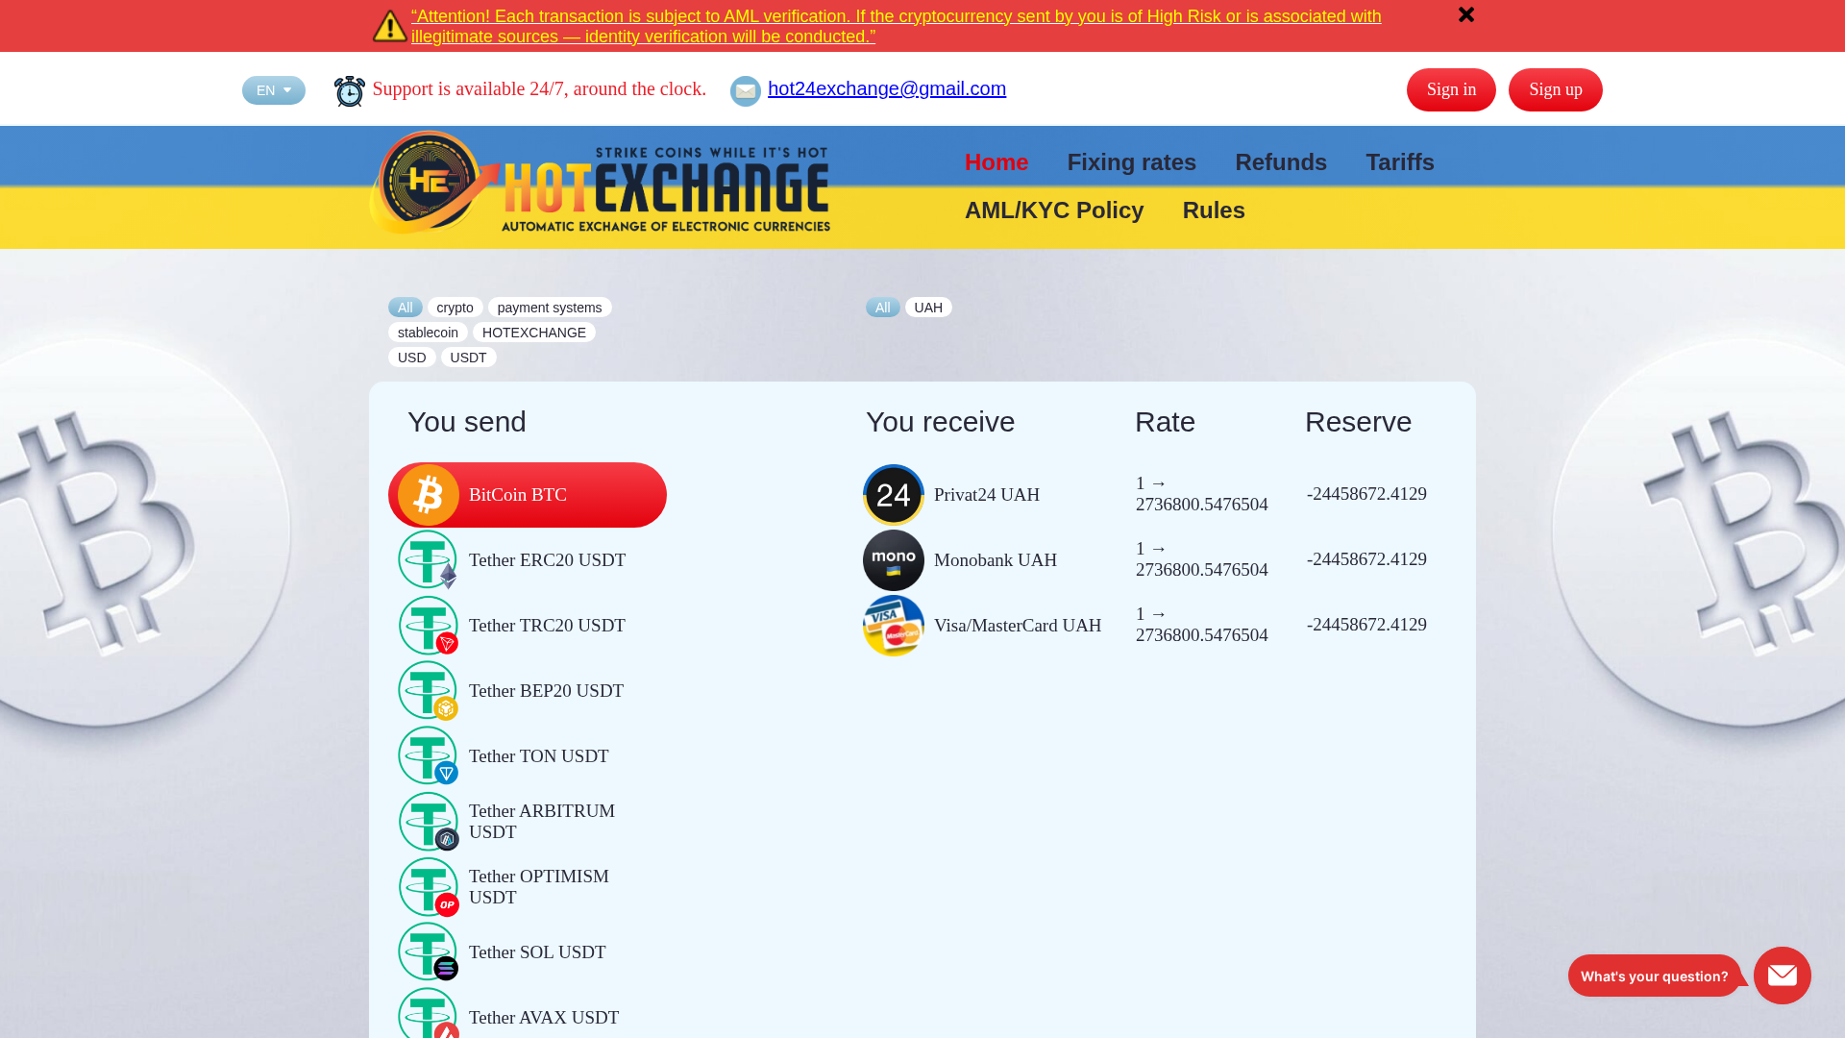Click the warning triangle icon in banner

390,26
